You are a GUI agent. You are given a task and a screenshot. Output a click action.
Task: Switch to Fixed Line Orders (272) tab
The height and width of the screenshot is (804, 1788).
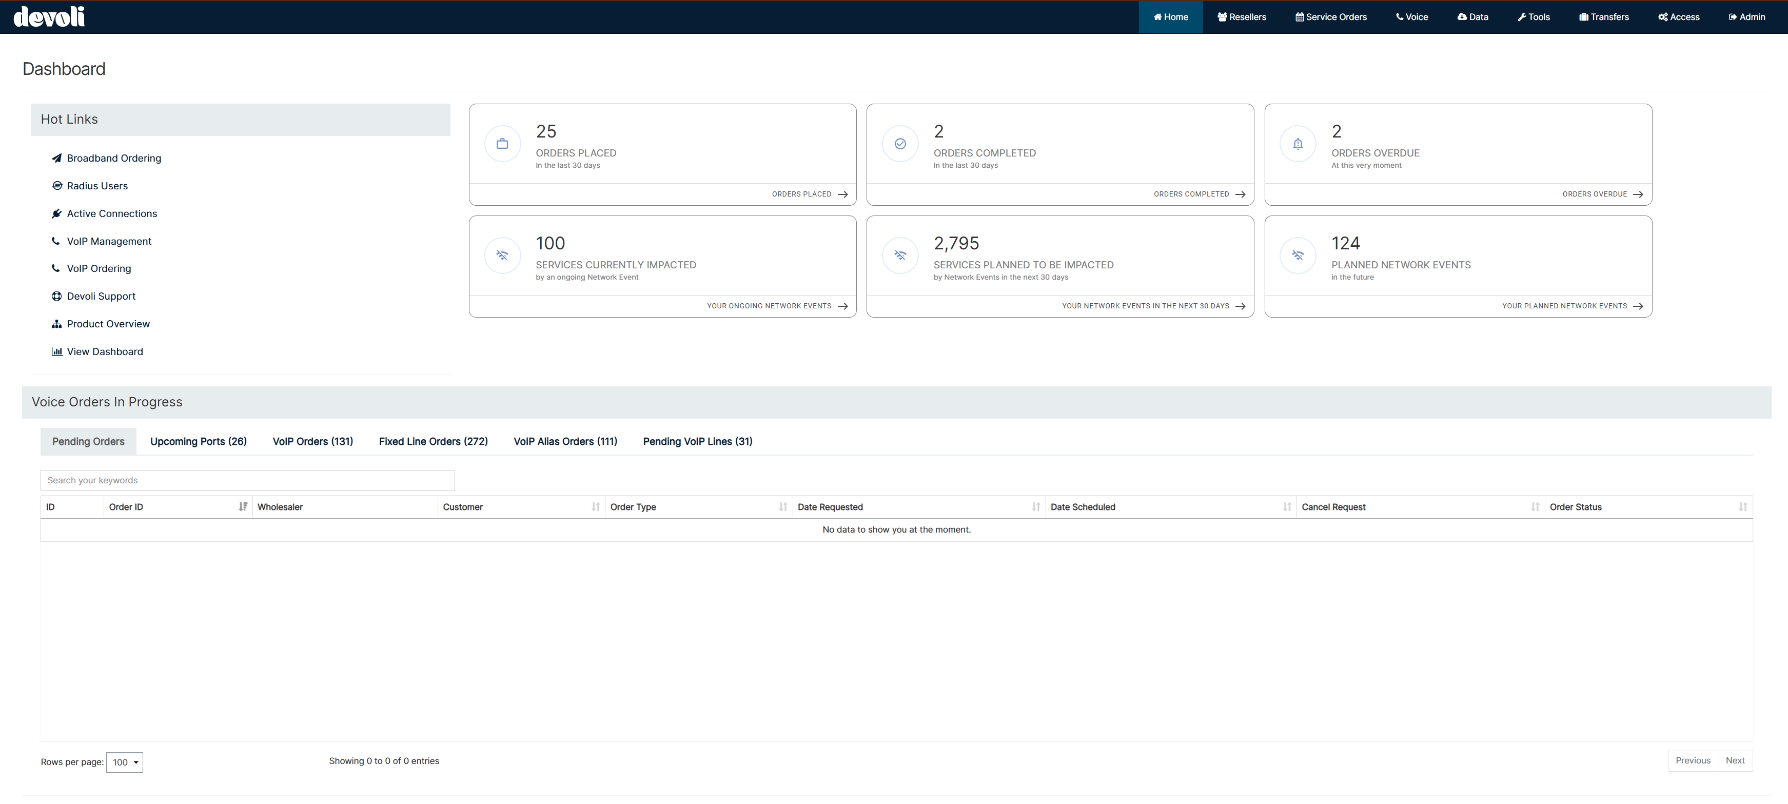pyautogui.click(x=433, y=442)
